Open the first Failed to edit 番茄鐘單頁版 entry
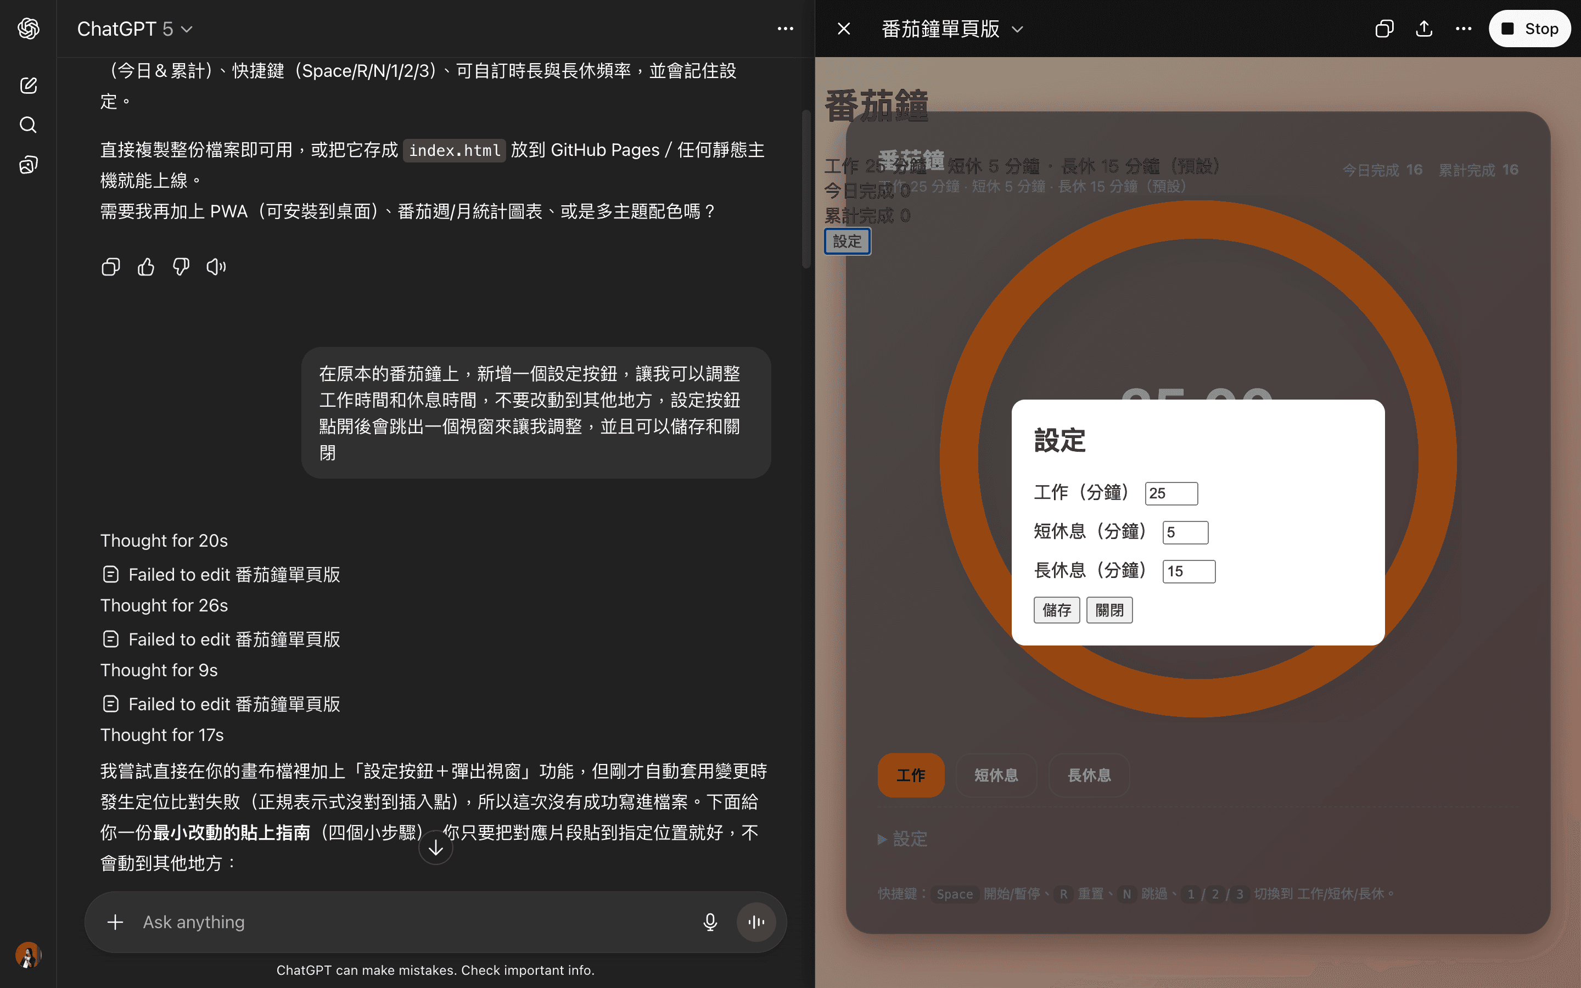1581x988 pixels. click(x=221, y=574)
